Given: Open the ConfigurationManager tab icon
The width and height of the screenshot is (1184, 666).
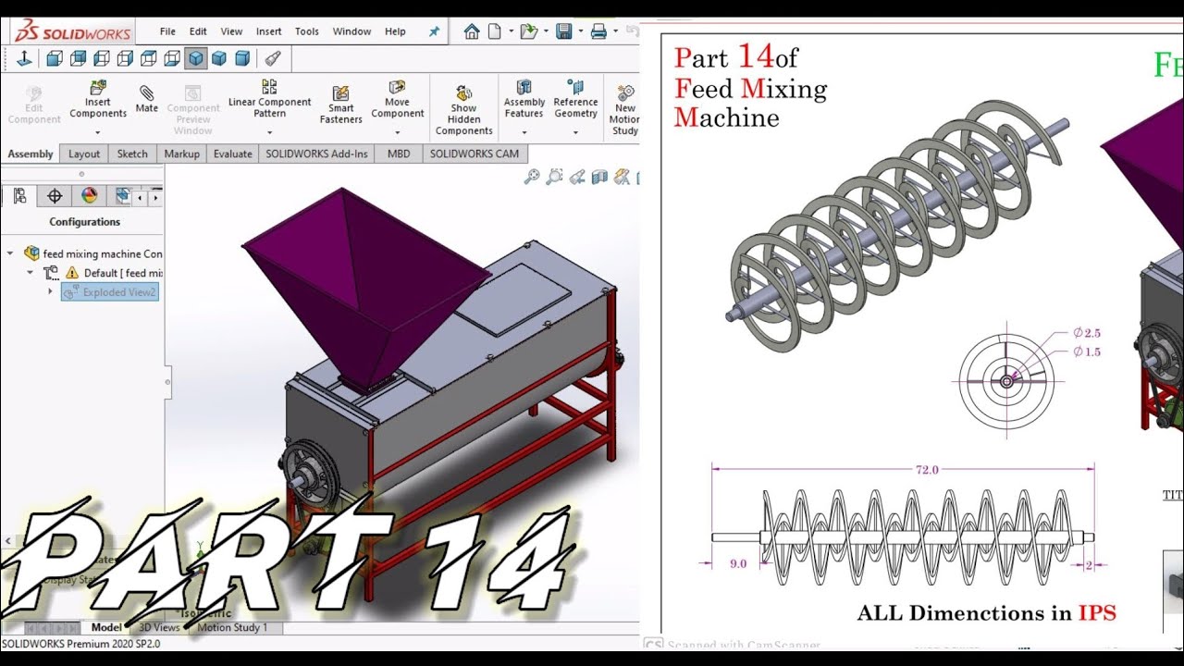Looking at the screenshot, I should click(19, 196).
